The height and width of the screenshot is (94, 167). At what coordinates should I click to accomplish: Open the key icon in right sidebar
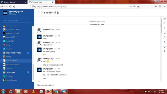point(165,51)
